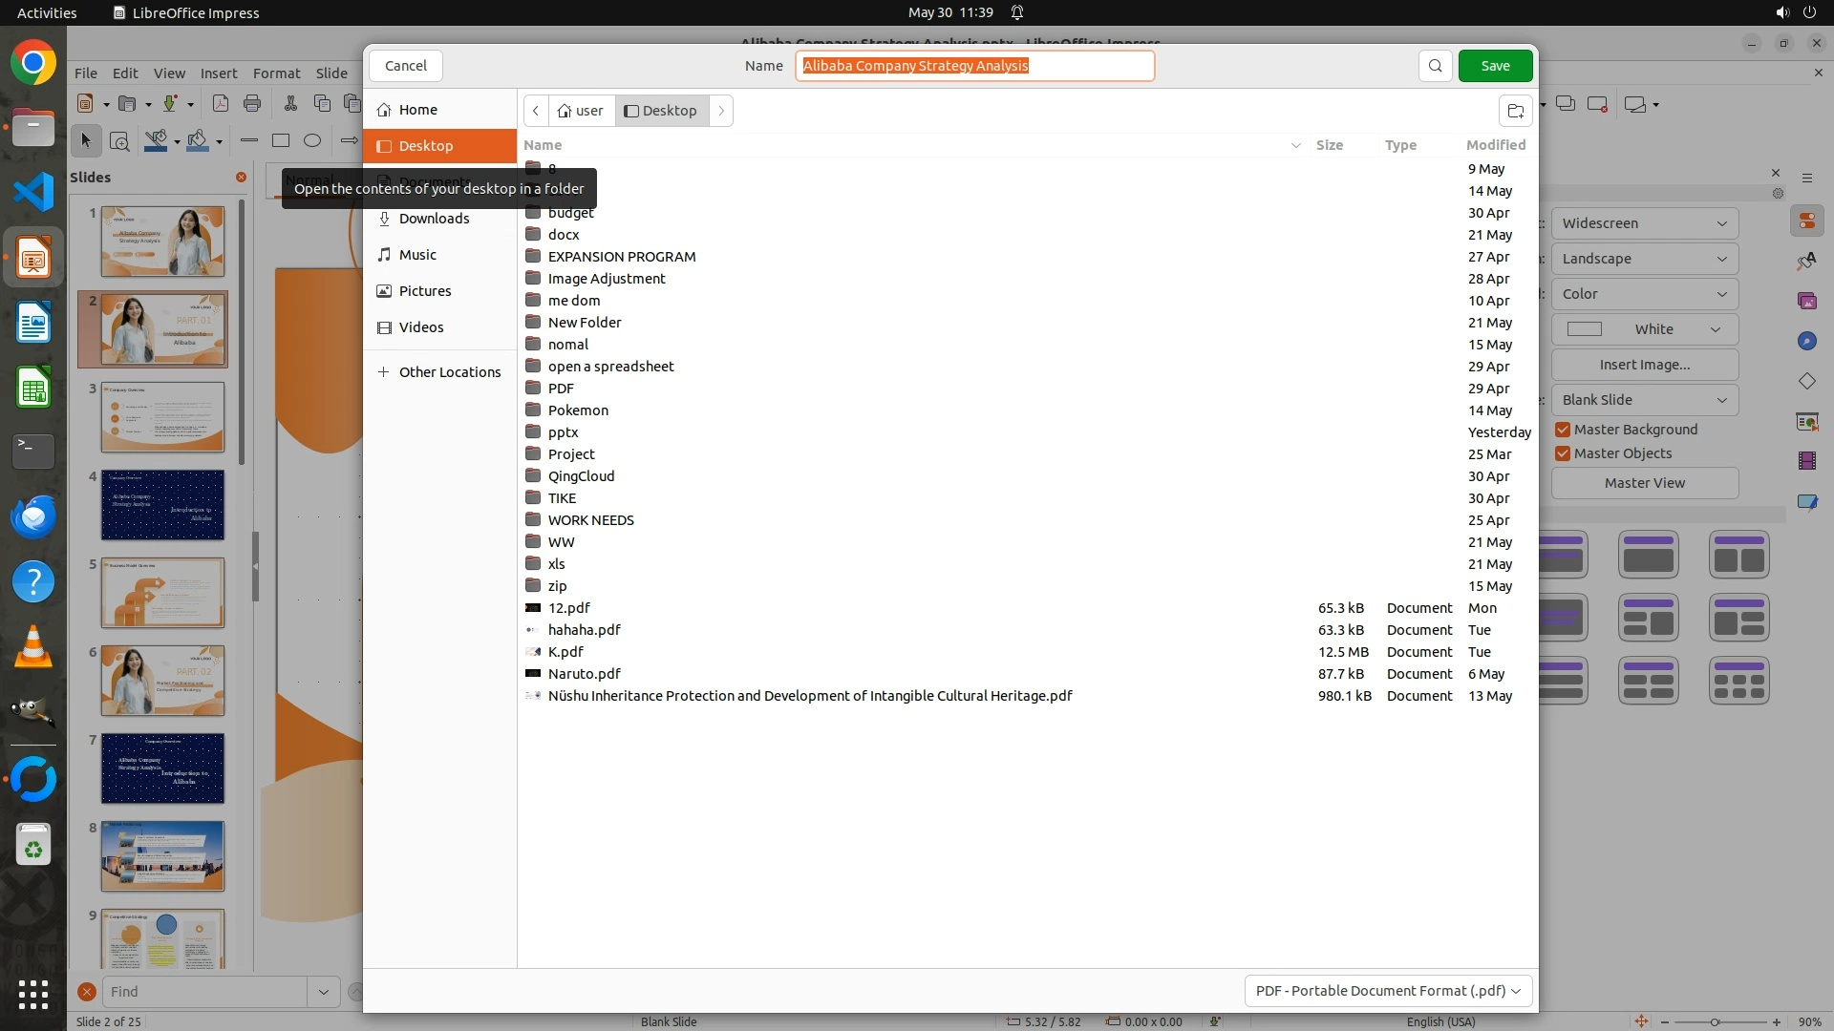Open the Format menu
Image resolution: width=1834 pixels, height=1031 pixels.
point(276,74)
